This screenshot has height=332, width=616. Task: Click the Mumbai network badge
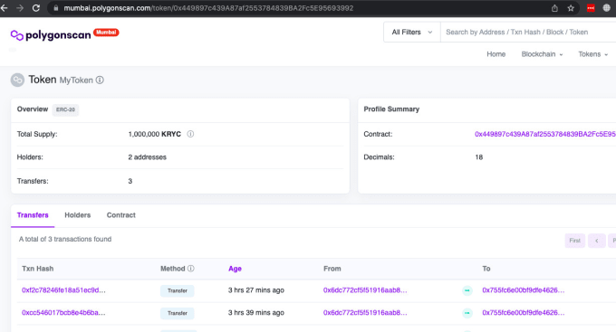(106, 33)
